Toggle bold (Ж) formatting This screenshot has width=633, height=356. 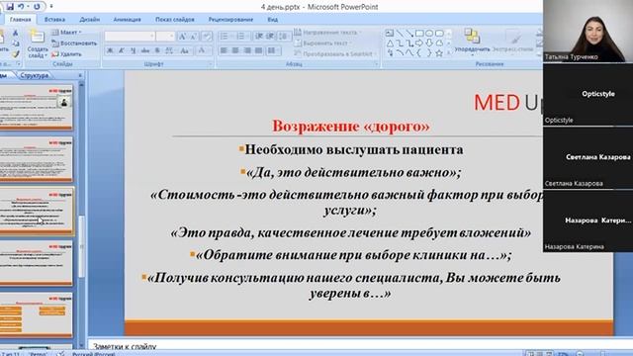coord(110,50)
